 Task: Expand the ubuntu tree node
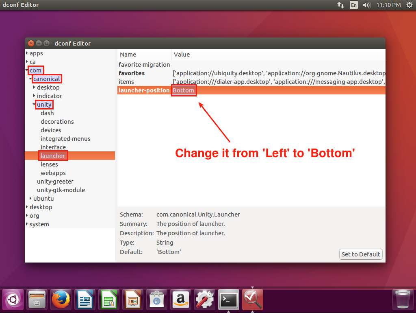coord(30,198)
